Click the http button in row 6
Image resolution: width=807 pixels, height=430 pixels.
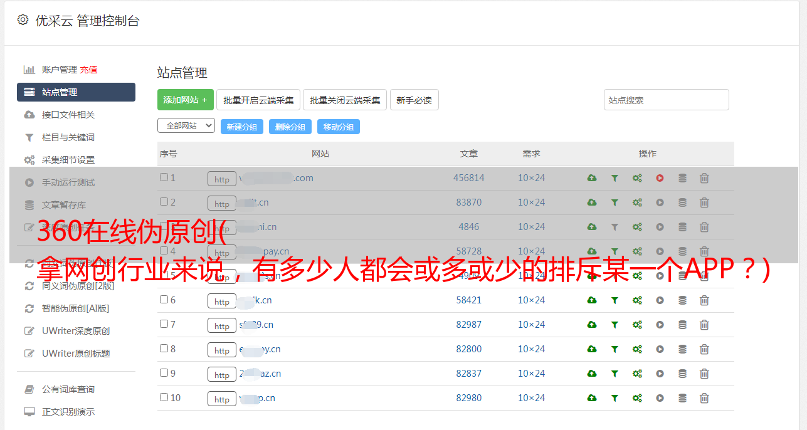pos(222,301)
